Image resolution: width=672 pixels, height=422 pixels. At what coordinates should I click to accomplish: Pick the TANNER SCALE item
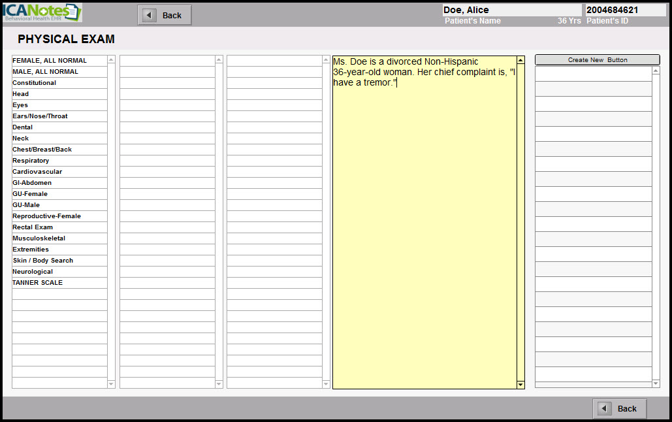coord(38,283)
